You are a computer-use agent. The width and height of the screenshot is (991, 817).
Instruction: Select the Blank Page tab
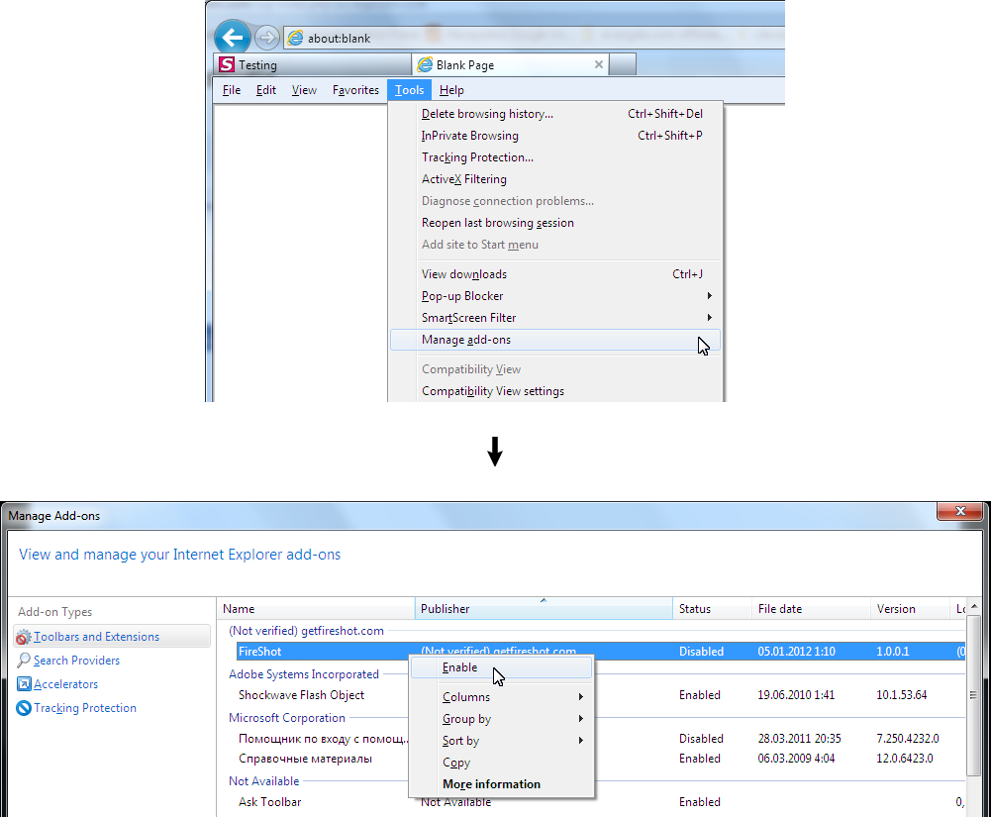[x=510, y=64]
